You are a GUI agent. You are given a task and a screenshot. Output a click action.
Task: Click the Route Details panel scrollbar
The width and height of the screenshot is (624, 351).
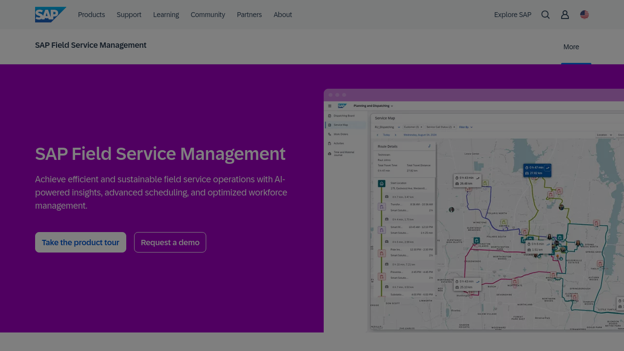tap(436, 205)
